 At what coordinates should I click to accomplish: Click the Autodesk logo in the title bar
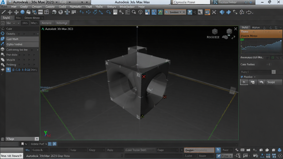coord(3,2)
